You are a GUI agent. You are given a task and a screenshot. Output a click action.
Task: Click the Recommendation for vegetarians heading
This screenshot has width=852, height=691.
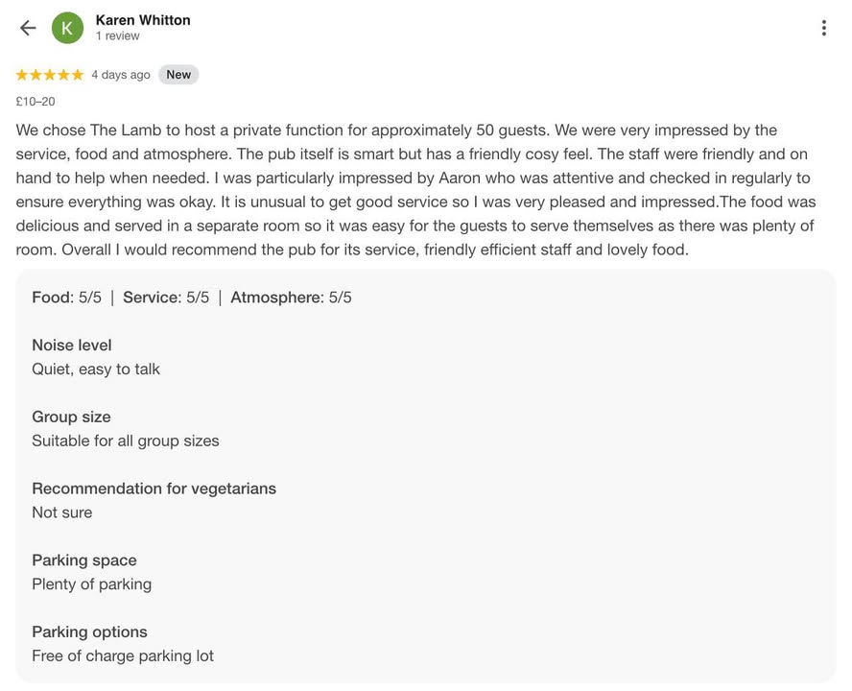tap(154, 488)
